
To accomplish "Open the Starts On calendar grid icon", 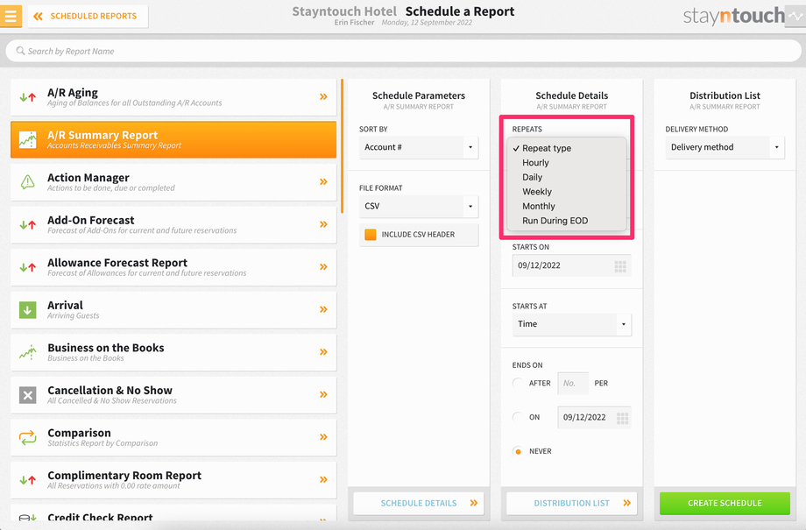I will coord(620,266).
